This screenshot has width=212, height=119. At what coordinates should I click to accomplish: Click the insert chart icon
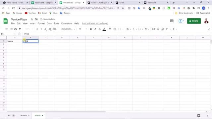[x=162, y=29]
